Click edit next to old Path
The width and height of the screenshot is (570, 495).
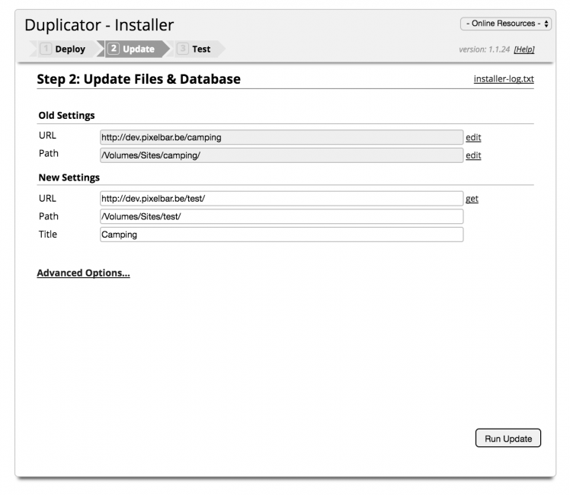473,155
